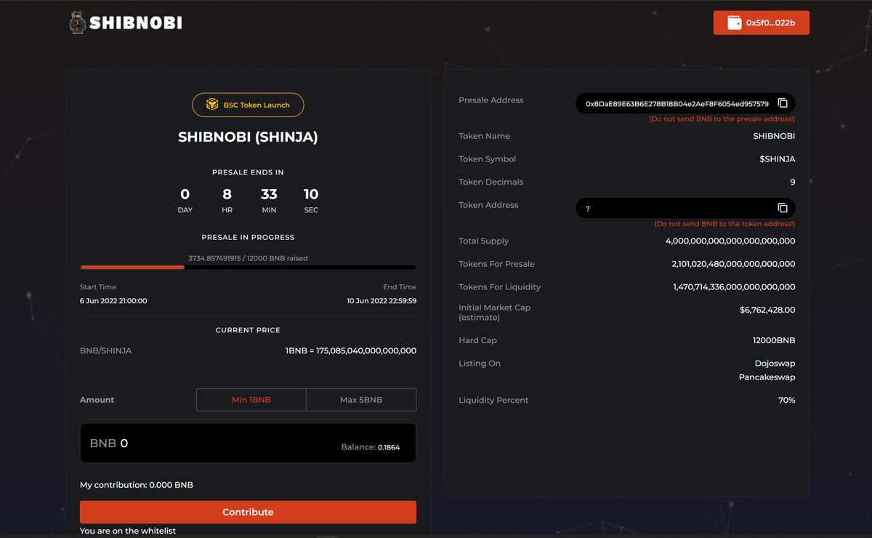Screen dimensions: 872x538
Task: Select the Min 1BNB amount option
Action: click(x=251, y=400)
